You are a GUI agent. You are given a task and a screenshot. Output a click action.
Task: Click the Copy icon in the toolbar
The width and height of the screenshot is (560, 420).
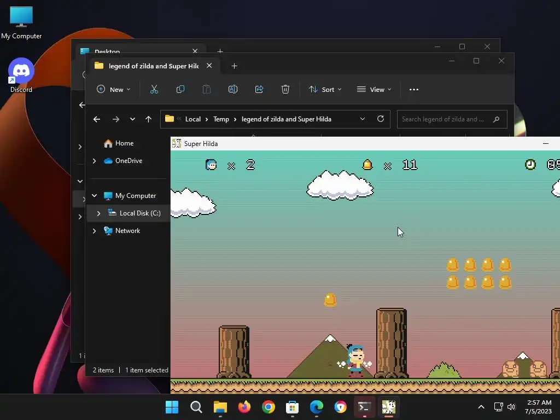(180, 89)
